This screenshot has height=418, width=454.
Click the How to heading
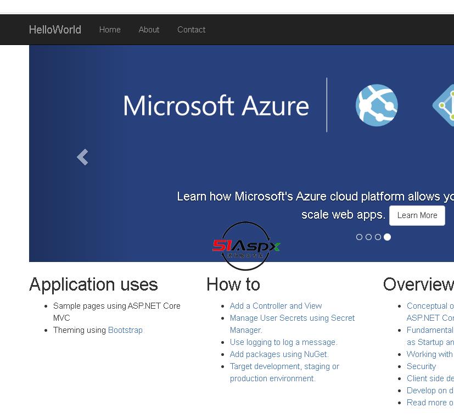(233, 284)
